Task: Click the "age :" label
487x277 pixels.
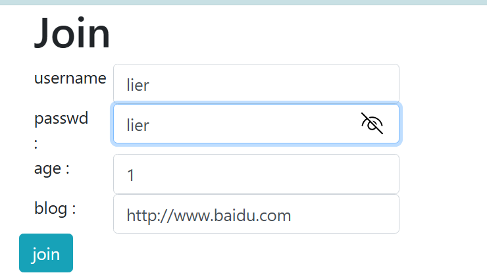Action: click(x=51, y=169)
